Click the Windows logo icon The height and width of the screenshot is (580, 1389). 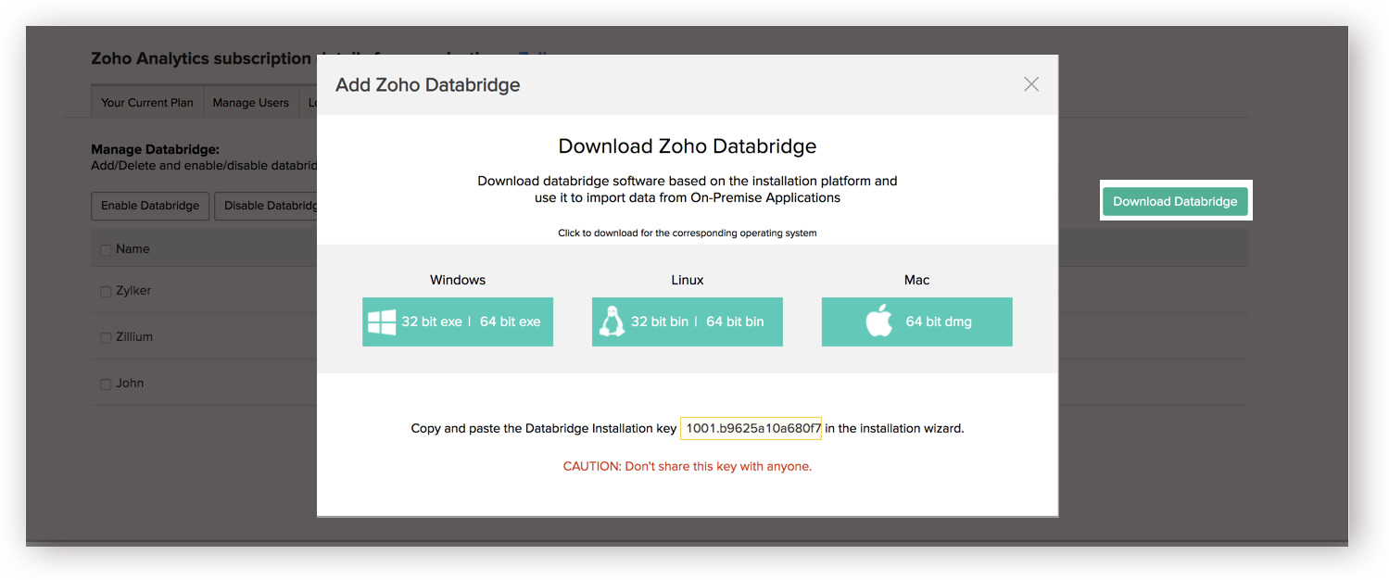[382, 322]
